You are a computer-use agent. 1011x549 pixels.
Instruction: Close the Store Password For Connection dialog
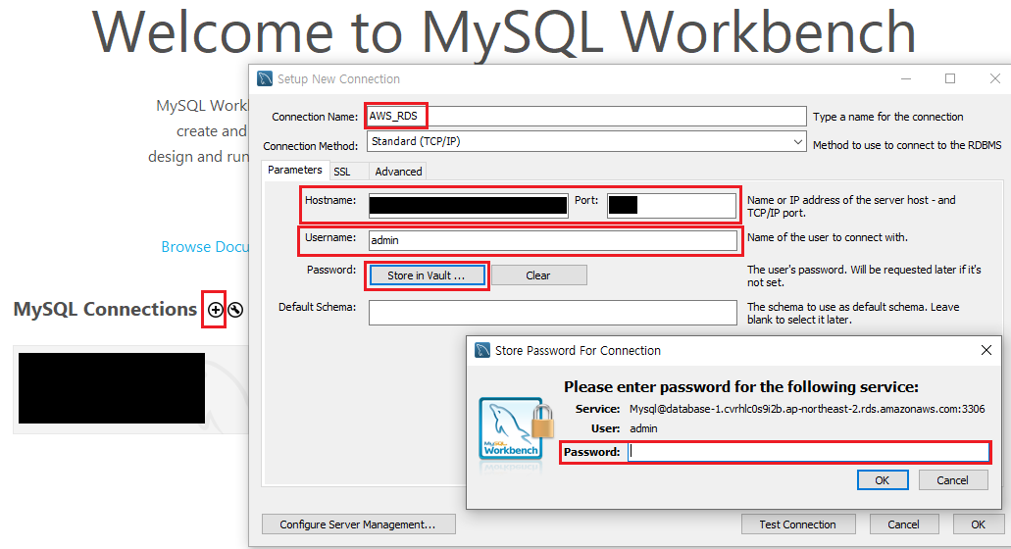(986, 350)
